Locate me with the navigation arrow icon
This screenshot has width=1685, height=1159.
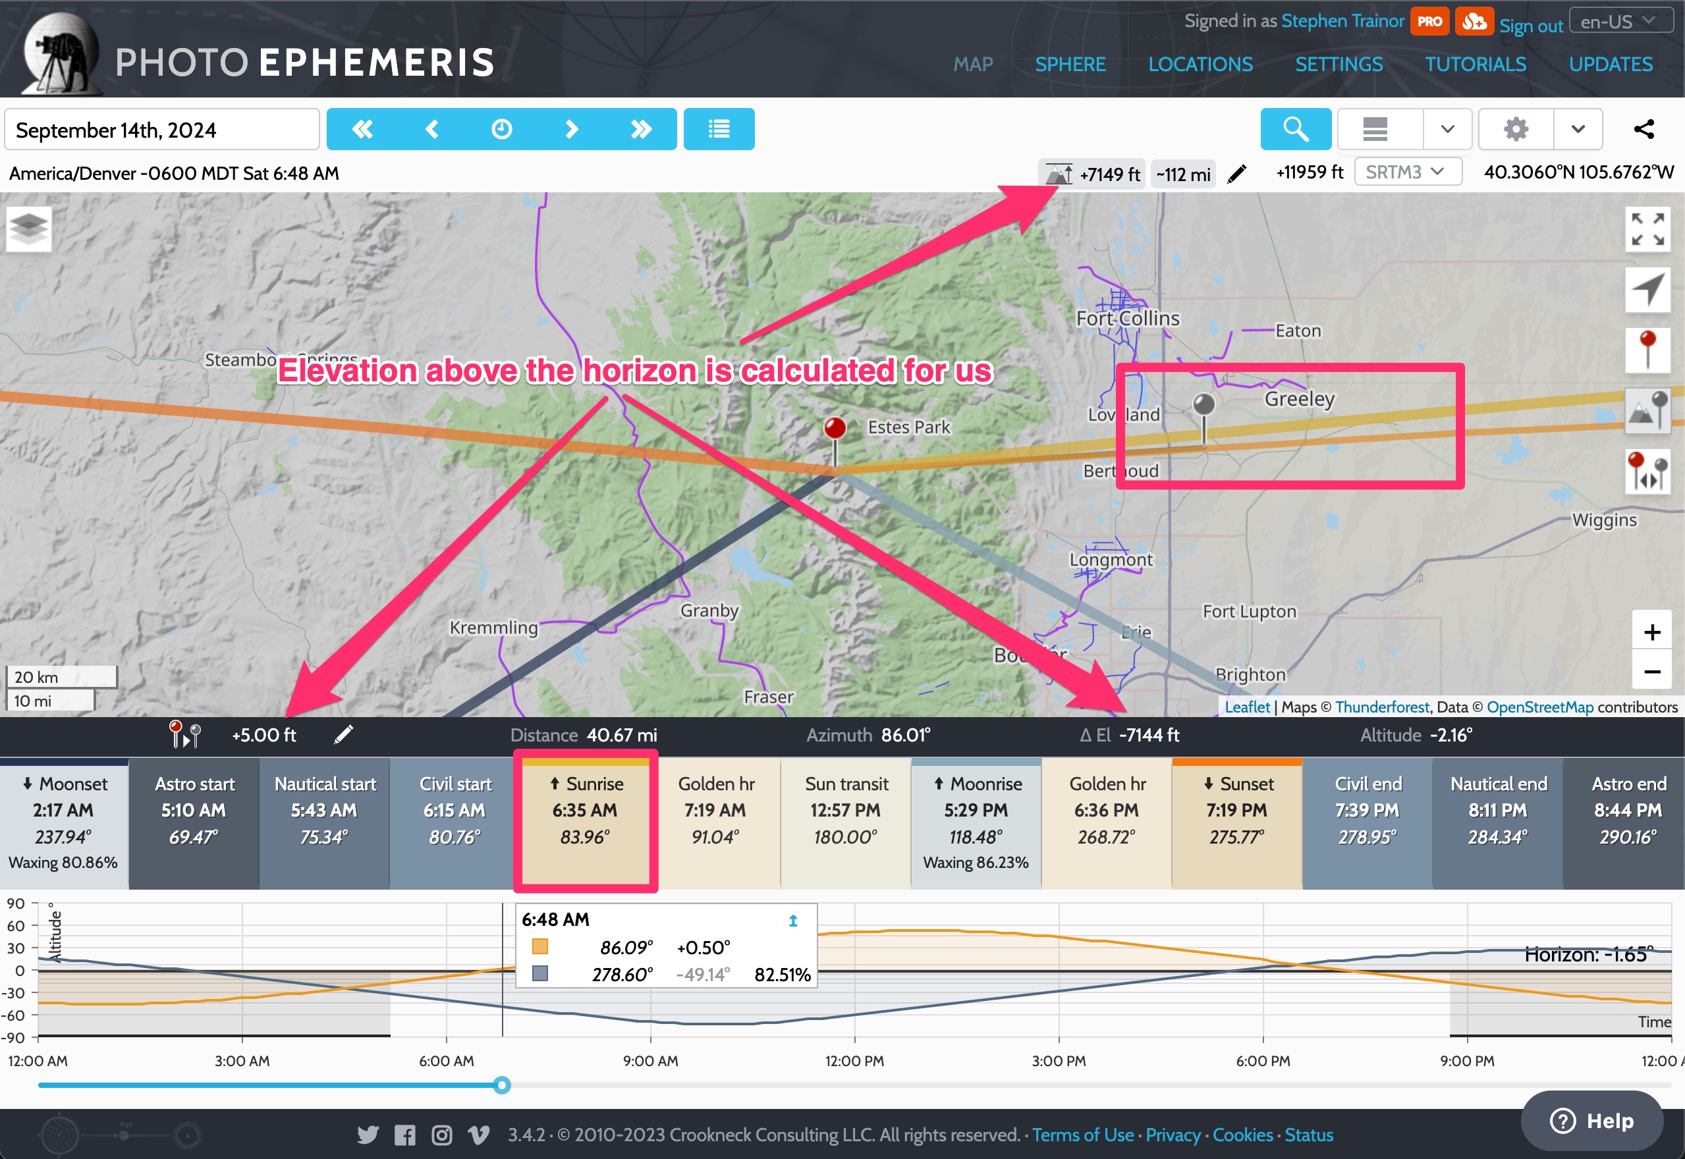tap(1647, 290)
